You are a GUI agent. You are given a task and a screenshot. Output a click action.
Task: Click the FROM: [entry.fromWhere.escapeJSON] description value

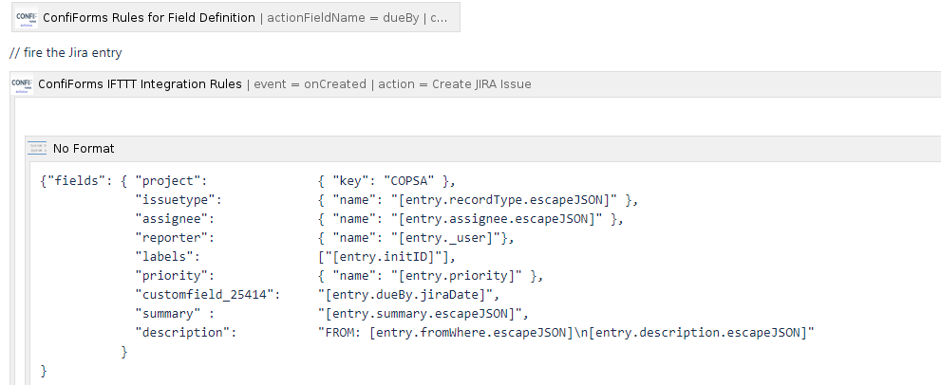(566, 333)
